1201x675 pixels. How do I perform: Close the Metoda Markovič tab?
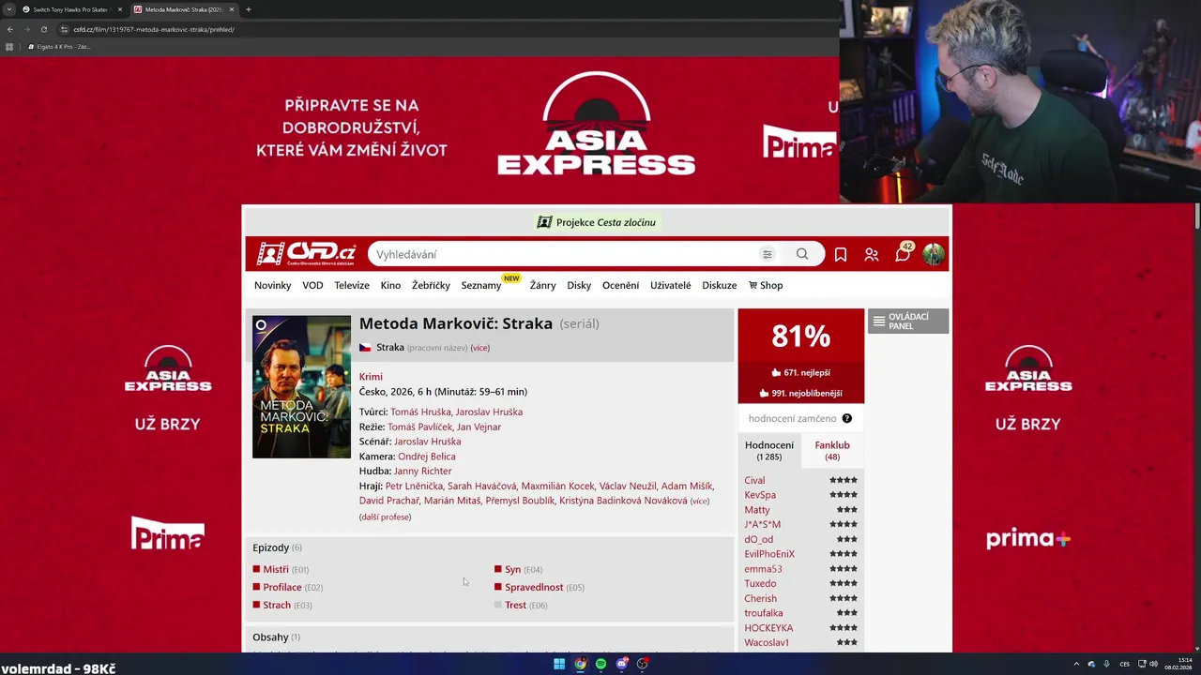[x=231, y=9]
